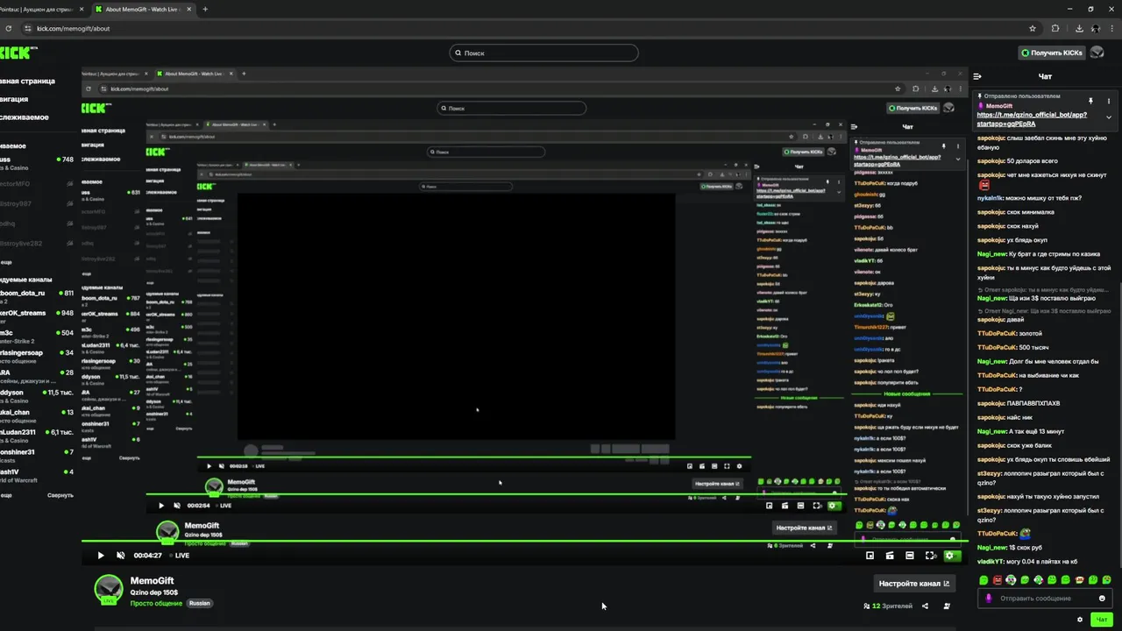
Task: Click the last quick emote in row
Action: 1106,580
